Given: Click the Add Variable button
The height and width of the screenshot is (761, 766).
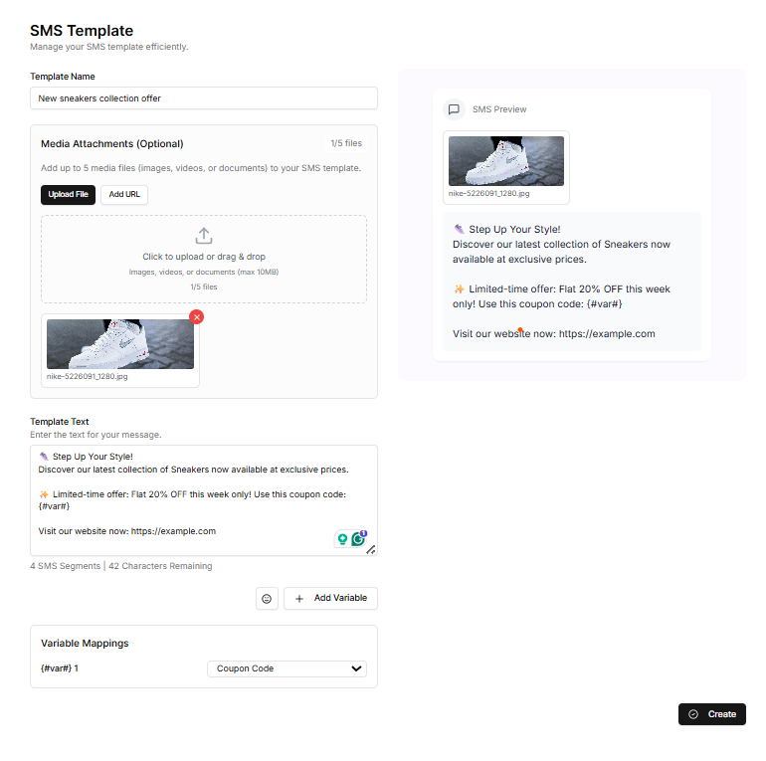Looking at the screenshot, I should [330, 599].
